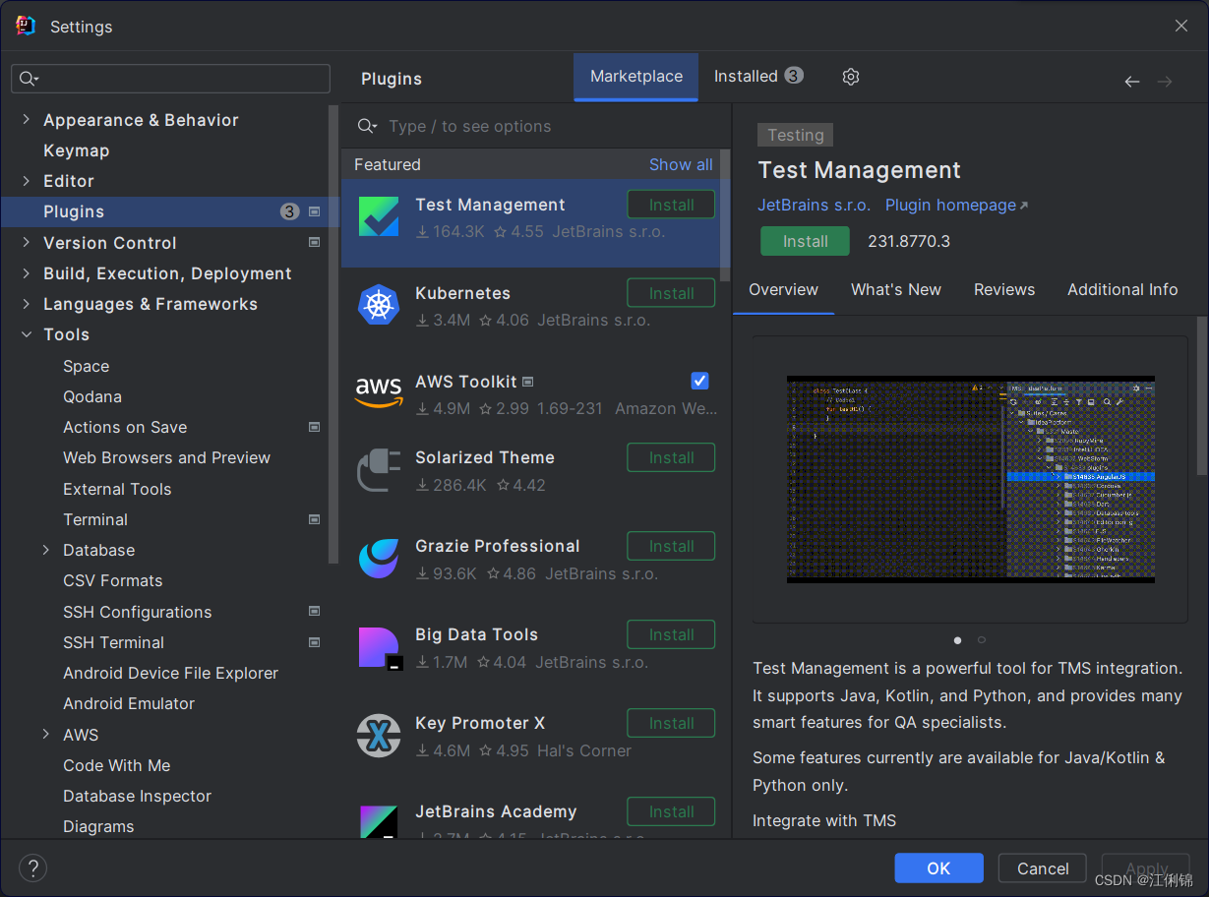Install the Kubernetes plugin

point(671,293)
